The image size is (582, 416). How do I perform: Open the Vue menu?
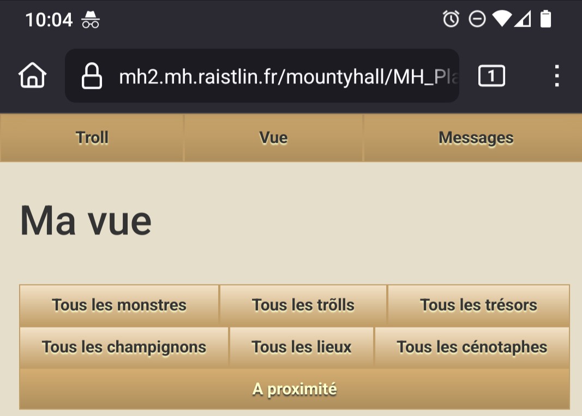click(273, 138)
